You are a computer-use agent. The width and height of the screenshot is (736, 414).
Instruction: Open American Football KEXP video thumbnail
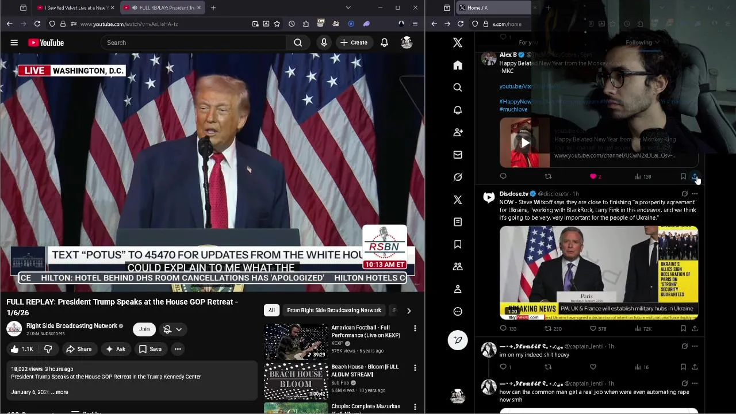(x=296, y=342)
